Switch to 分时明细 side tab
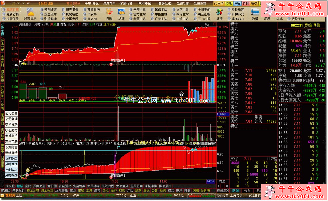The image size is (328, 201). [3, 92]
